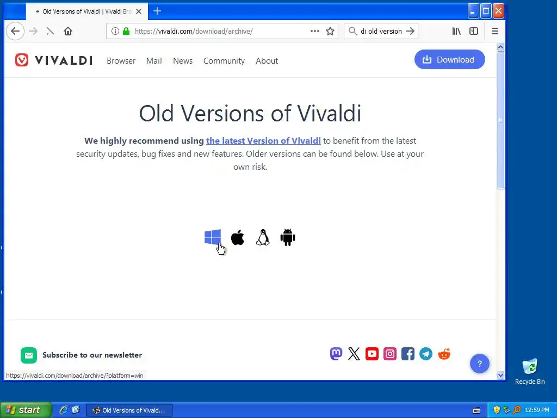Click the vertical scrollbar thumb
This screenshot has height=418, width=557.
(500, 120)
